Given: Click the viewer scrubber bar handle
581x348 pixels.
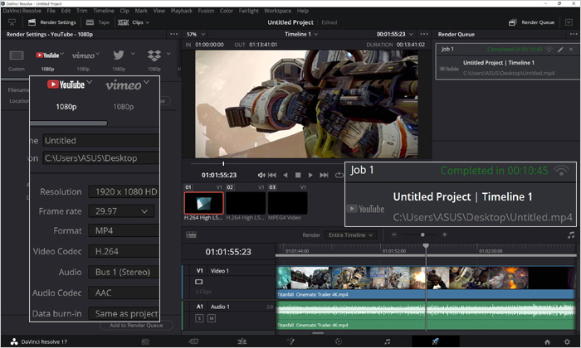Looking at the screenshot, I should [223, 163].
